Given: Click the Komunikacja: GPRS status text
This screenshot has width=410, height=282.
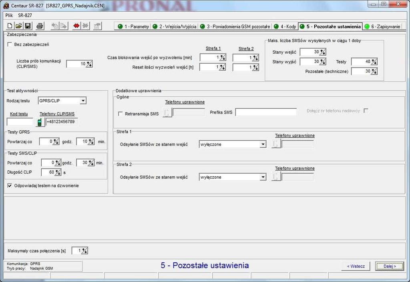Looking at the screenshot, I should point(24,264).
